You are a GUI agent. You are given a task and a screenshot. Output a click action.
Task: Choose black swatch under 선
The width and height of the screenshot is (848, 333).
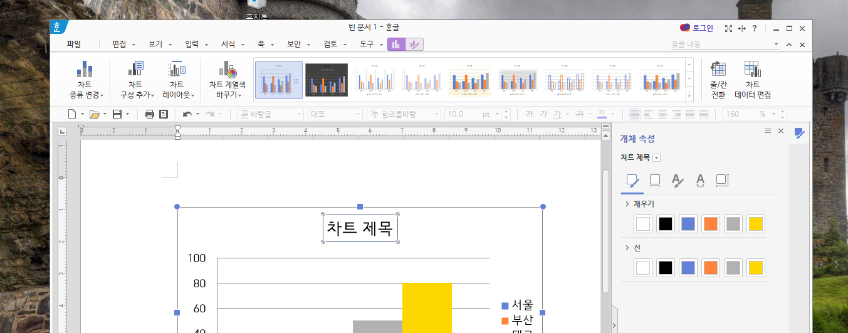tap(666, 268)
